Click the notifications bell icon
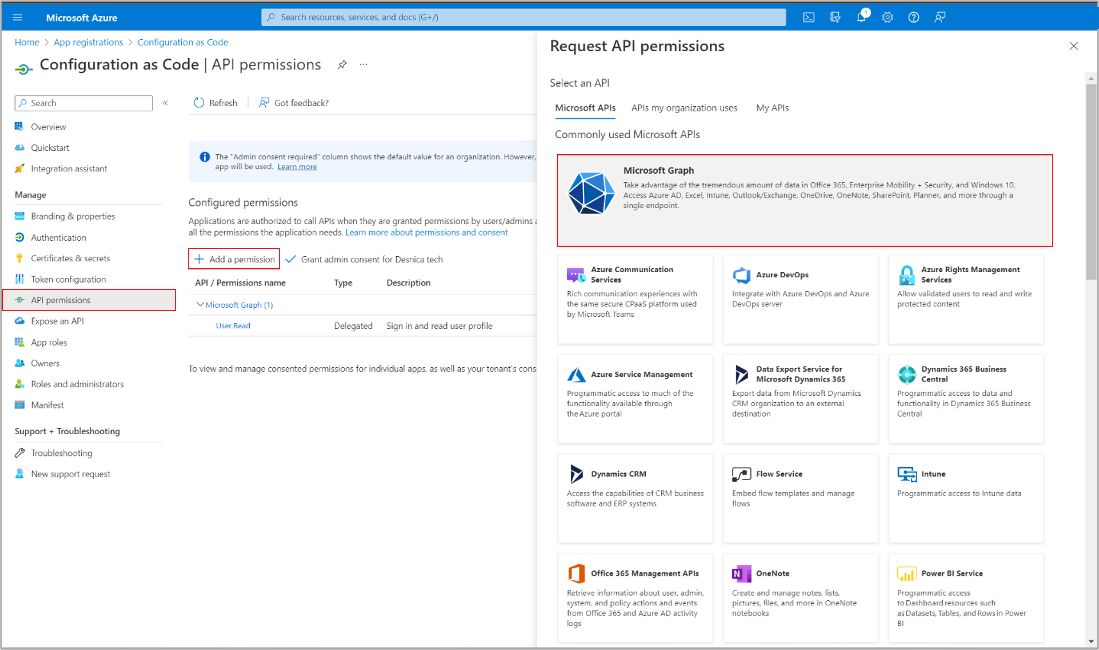The image size is (1099, 650). pos(861,18)
